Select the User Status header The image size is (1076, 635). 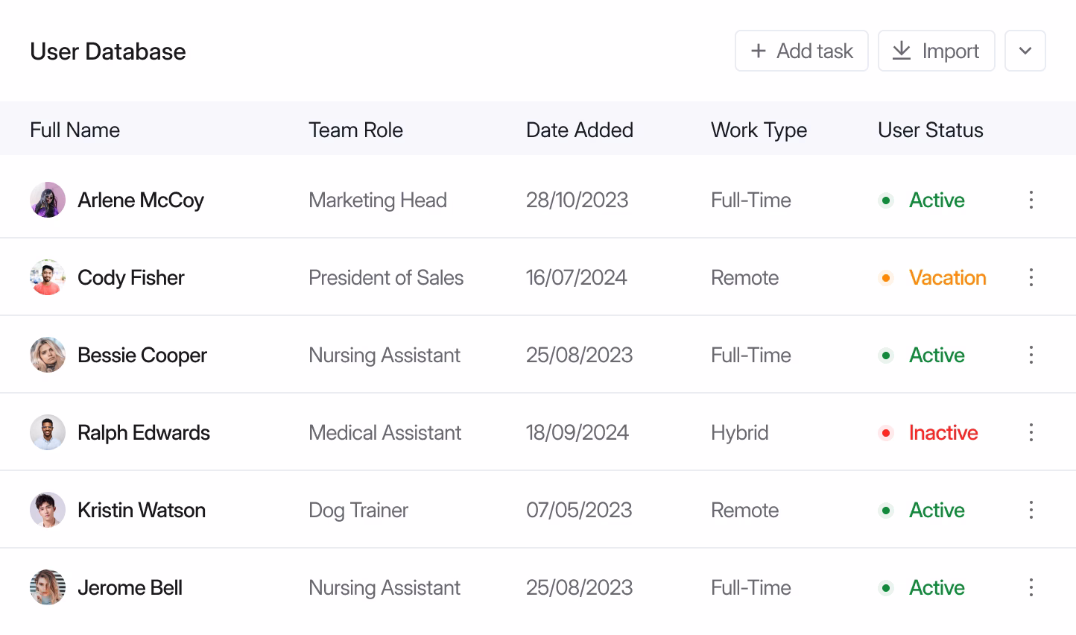click(930, 130)
